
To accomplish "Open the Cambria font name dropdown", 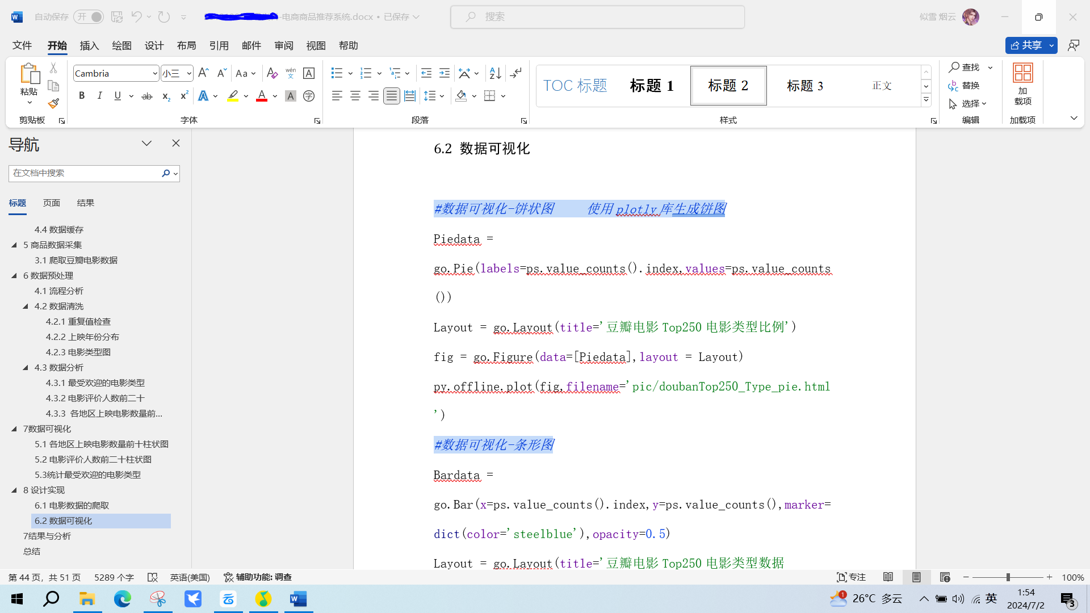I will [154, 74].
